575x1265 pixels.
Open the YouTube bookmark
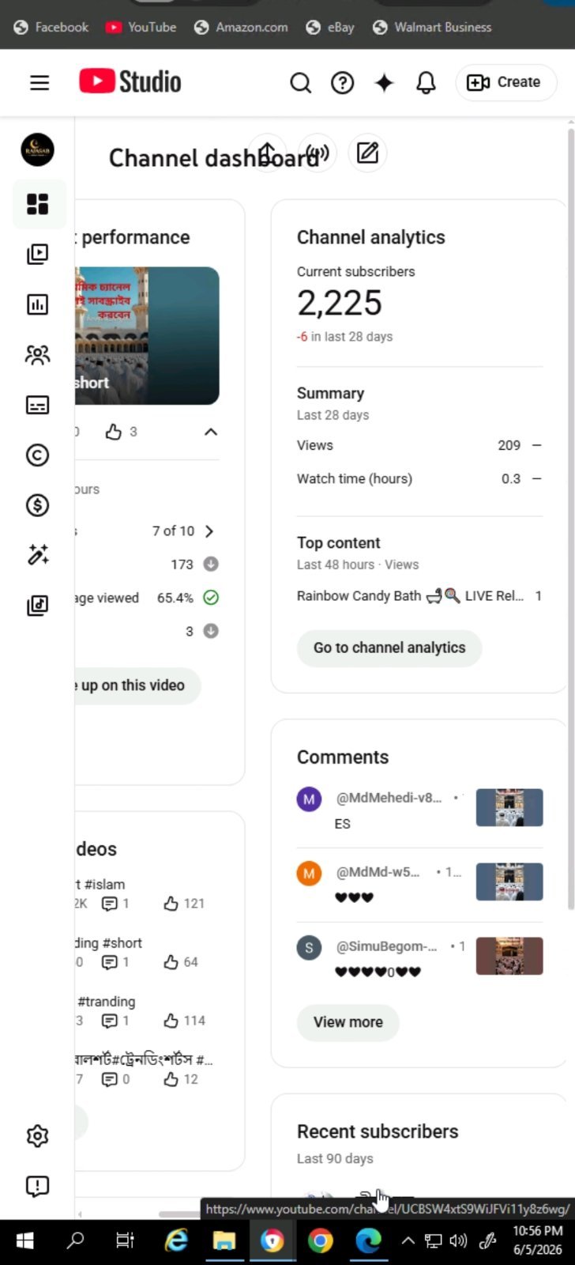point(141,27)
